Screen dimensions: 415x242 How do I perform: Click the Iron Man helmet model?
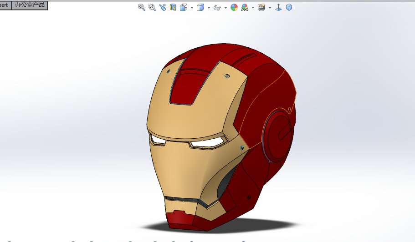coord(221,137)
